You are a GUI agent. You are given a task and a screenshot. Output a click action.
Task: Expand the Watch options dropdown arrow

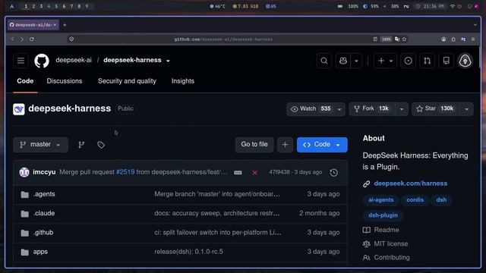[339, 109]
